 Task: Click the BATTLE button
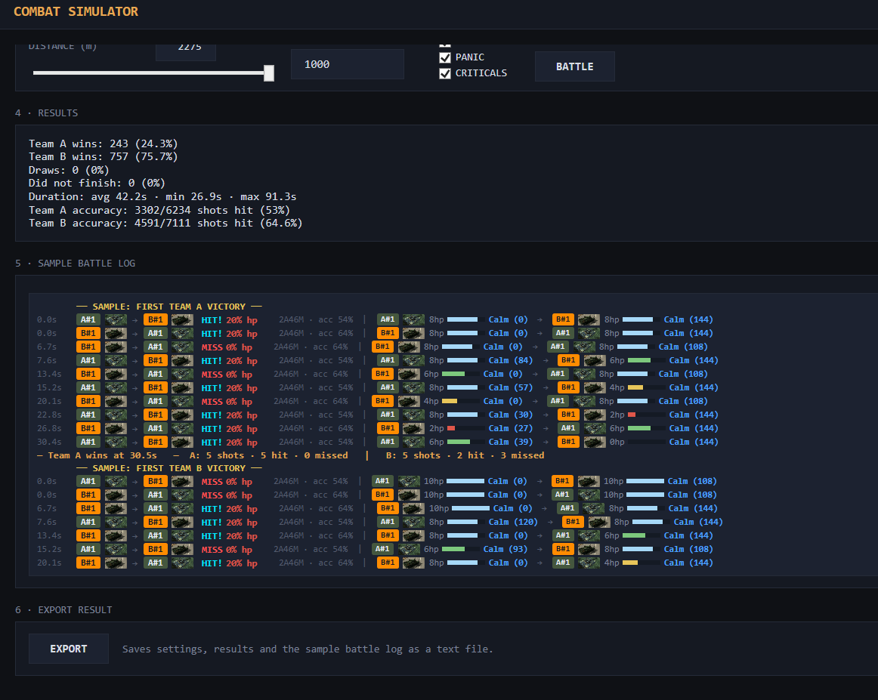click(574, 66)
